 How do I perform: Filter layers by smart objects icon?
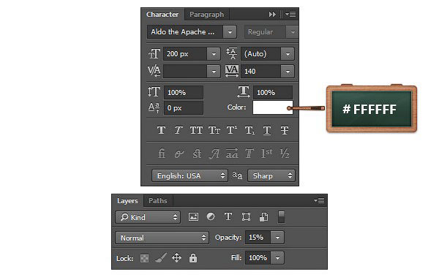tap(263, 217)
